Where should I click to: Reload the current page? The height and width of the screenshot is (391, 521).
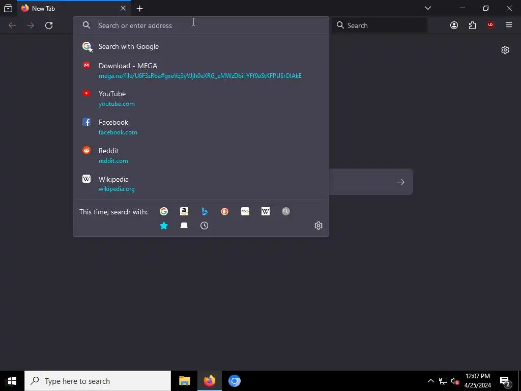click(x=49, y=25)
